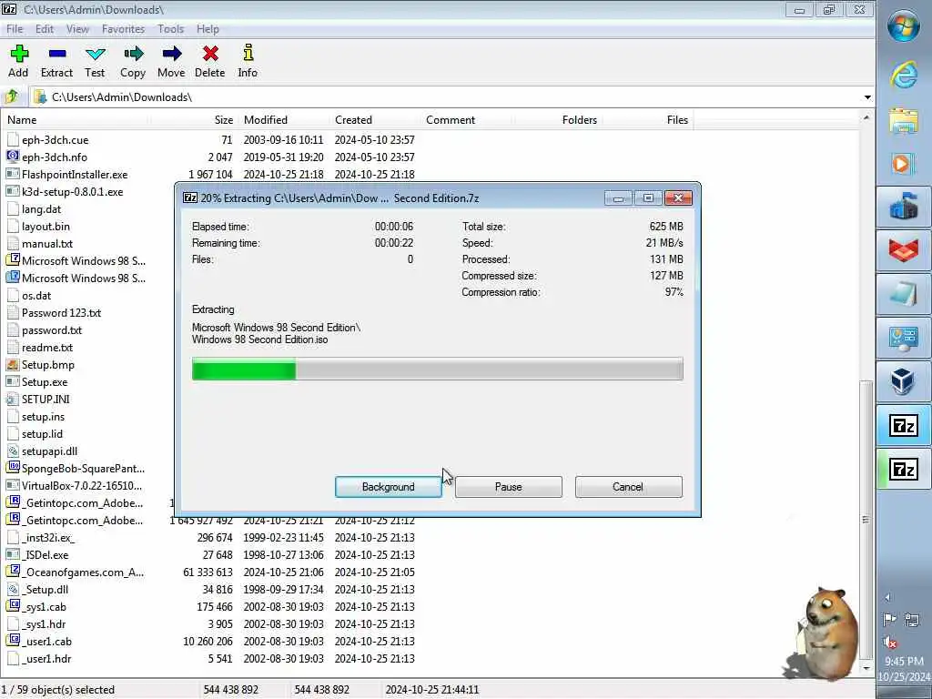Click the _sys1.cab file icon

13,606
